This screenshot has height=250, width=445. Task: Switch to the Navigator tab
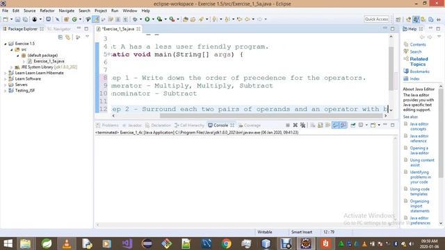tap(59, 29)
